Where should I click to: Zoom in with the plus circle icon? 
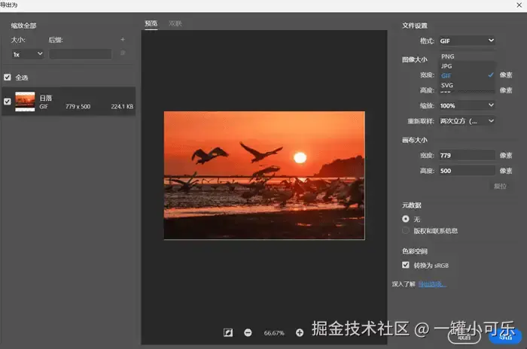click(x=300, y=332)
